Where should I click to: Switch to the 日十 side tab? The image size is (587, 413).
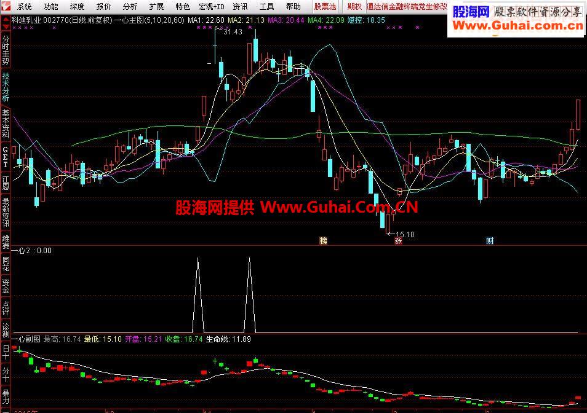point(6,352)
